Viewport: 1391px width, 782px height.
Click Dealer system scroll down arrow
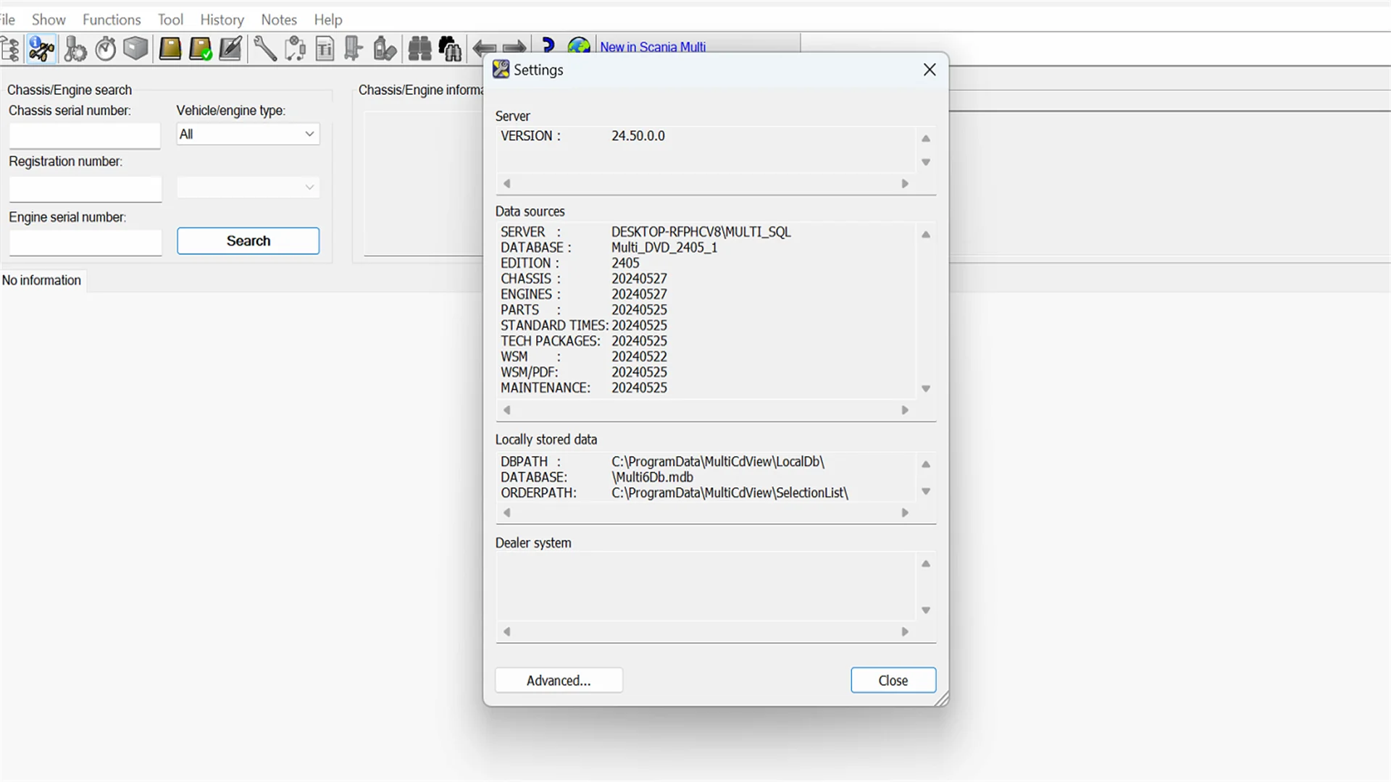coord(926,610)
